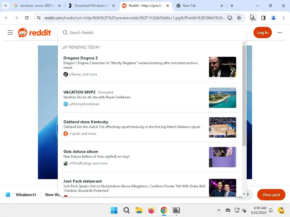Close the Download Windows Se tab
The height and width of the screenshot is (217, 290).
coord(114,6)
